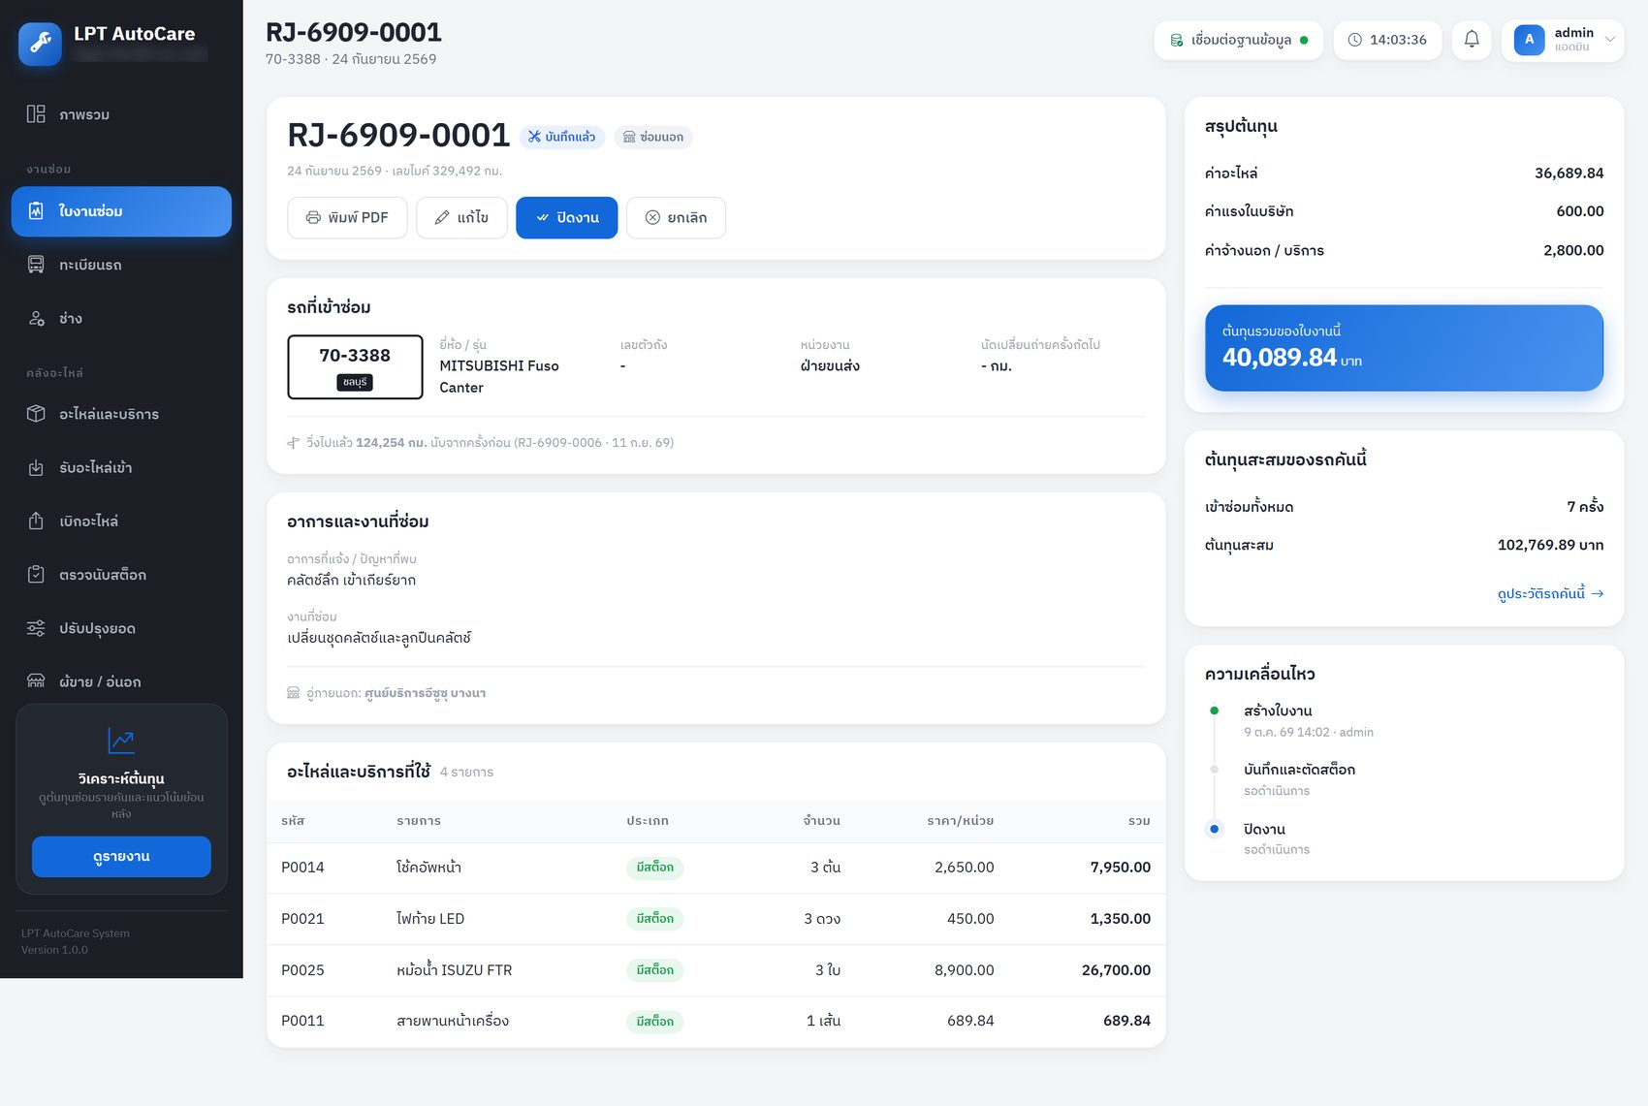Click the มีสต็อก badge in the P0011 row
Viewport: 1648px width, 1106px height.
pos(654,1022)
